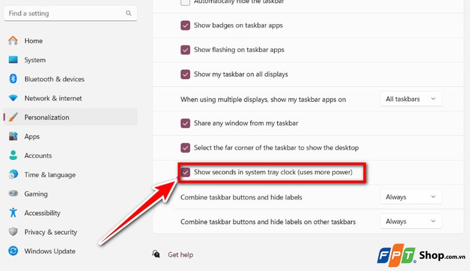The image size is (470, 271).
Task: Click the Personalization paintbrush icon
Action: [13, 117]
